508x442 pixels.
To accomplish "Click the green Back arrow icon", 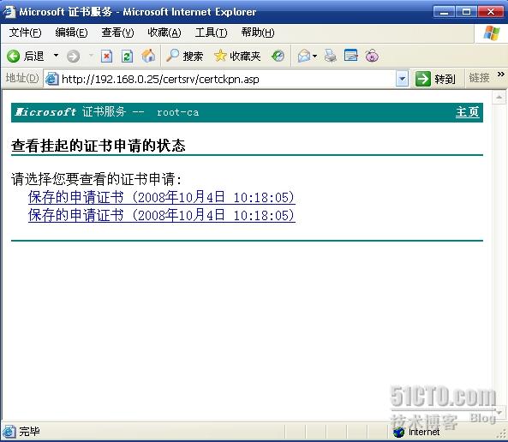I will [14, 56].
